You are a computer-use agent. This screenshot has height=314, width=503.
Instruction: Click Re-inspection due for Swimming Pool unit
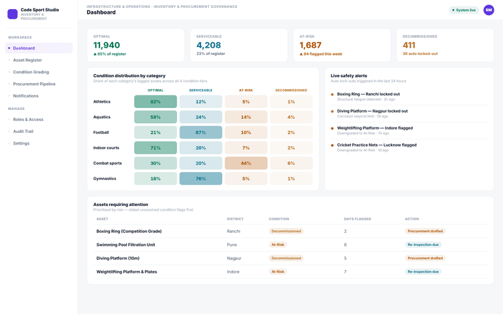point(423,245)
